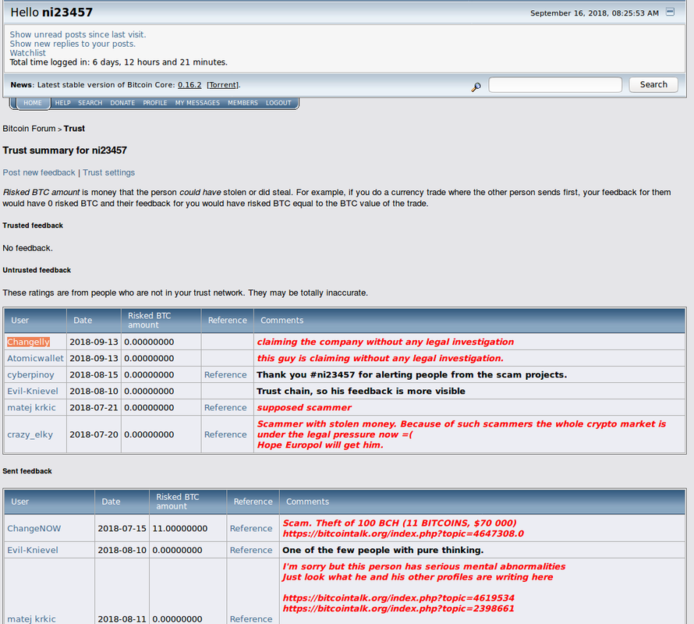
Task: Collapse the header with the minus icon
Action: point(670,12)
